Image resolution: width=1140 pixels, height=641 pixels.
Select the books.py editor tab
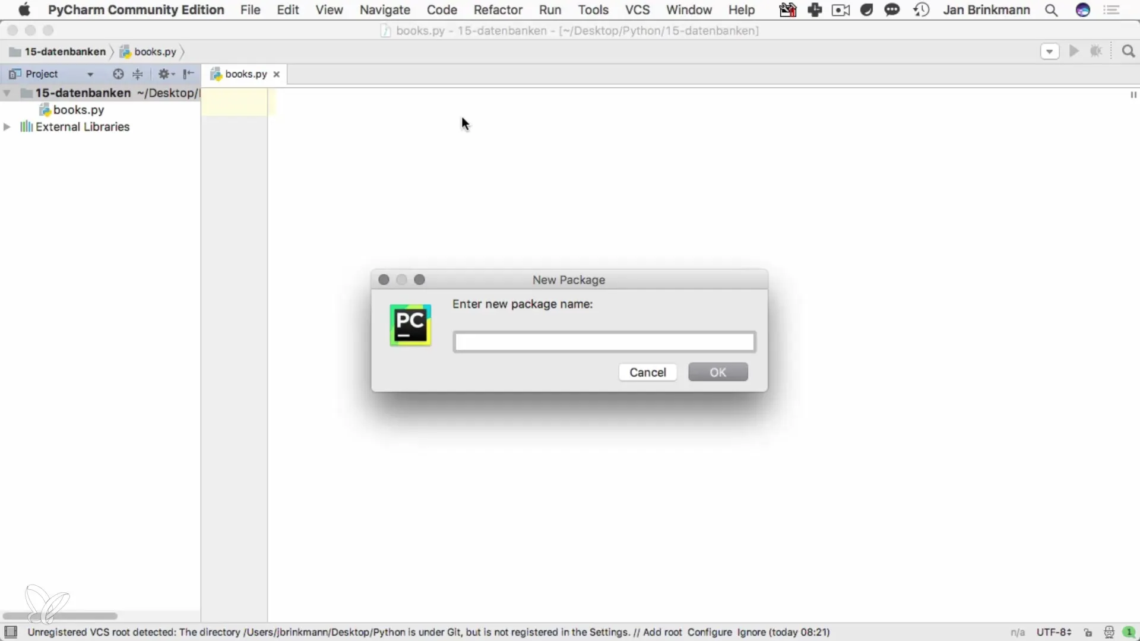tap(246, 74)
